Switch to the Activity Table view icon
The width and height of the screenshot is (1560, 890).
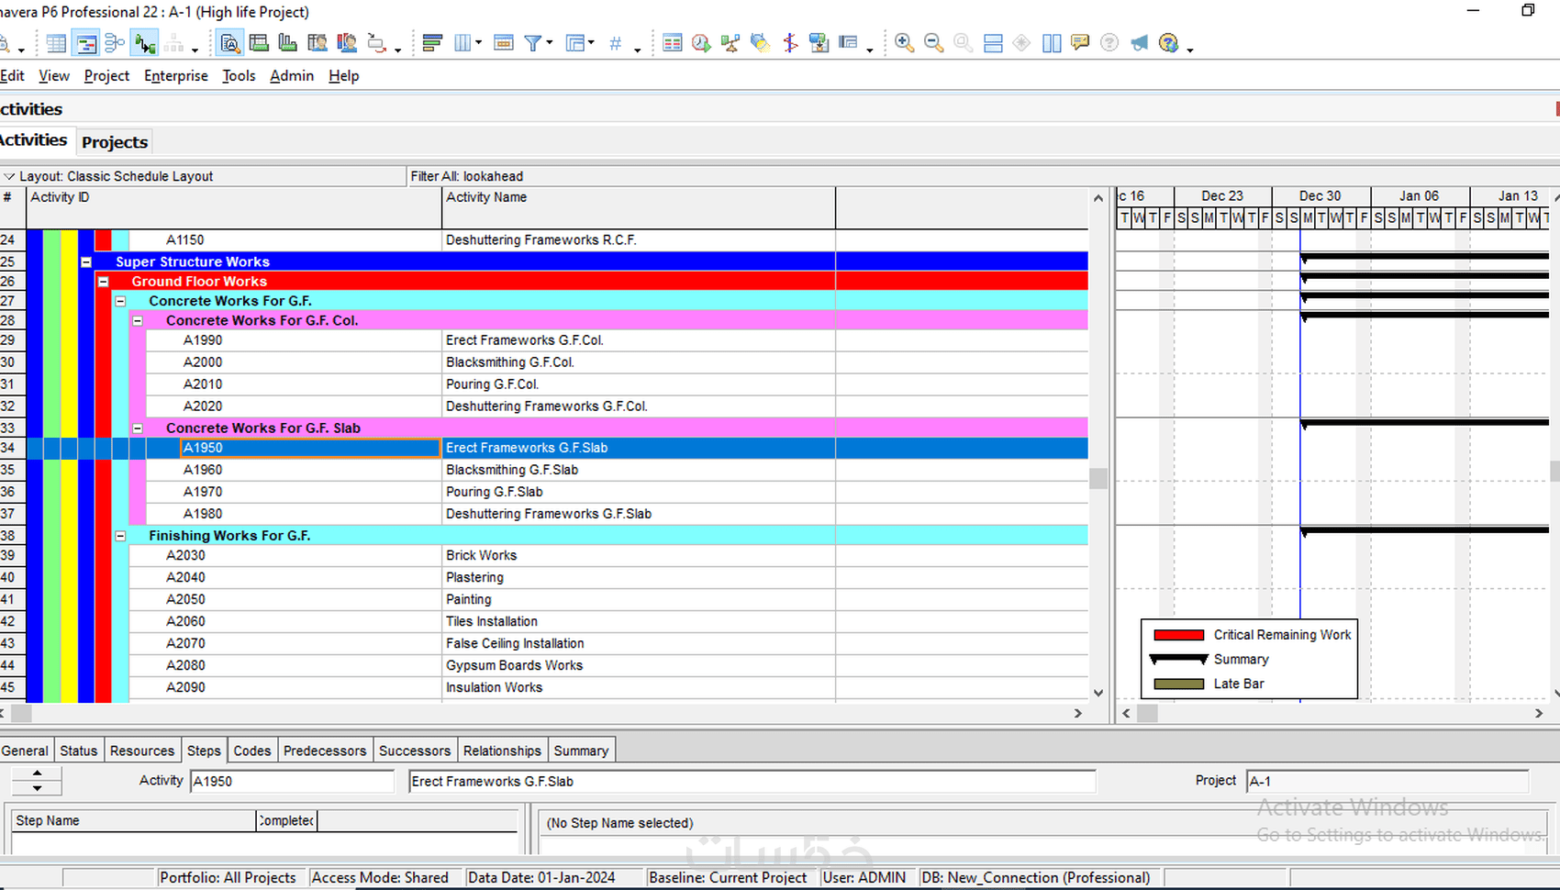tap(56, 43)
